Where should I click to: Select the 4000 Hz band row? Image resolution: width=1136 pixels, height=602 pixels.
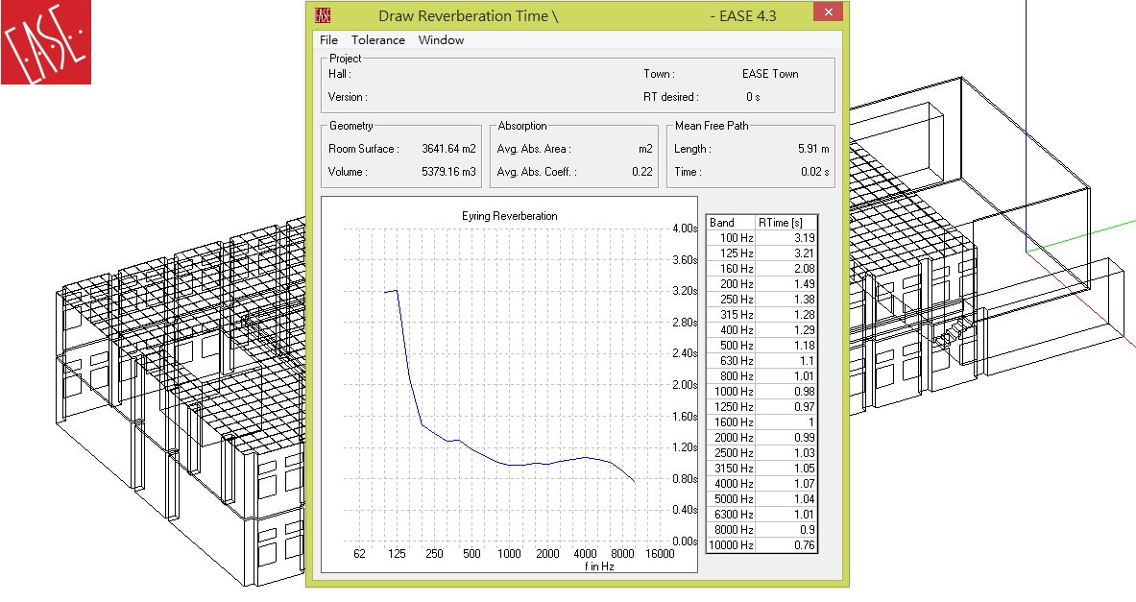click(x=761, y=483)
